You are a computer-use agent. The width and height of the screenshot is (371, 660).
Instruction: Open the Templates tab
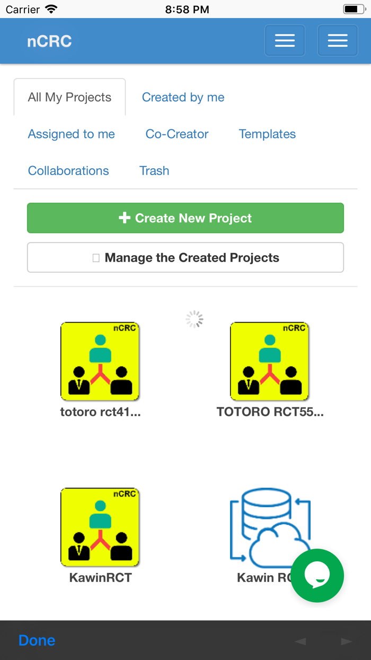click(x=267, y=134)
